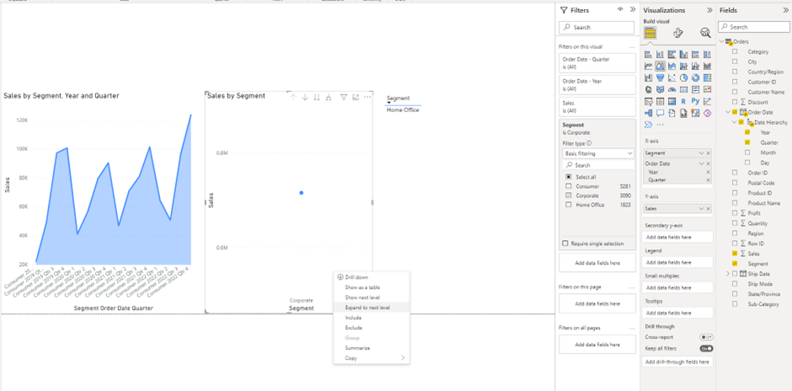Select the stacked column chart visual
This screenshot has height=391, width=792.
661,54
